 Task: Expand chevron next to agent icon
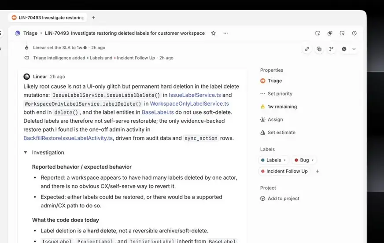[x=354, y=49]
